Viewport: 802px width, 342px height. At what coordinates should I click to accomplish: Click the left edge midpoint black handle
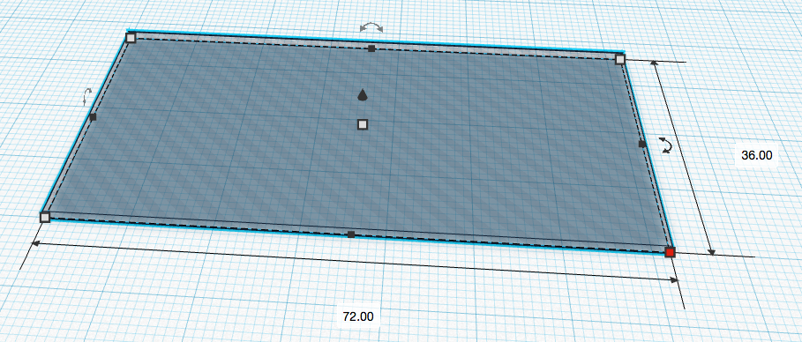click(x=93, y=117)
